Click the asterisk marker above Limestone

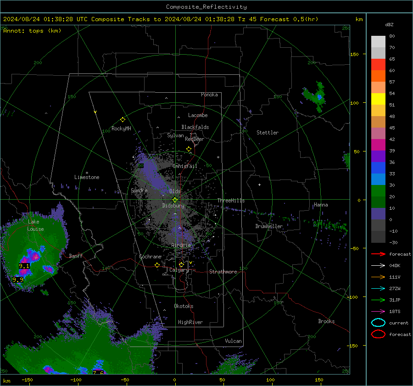(x=87, y=173)
